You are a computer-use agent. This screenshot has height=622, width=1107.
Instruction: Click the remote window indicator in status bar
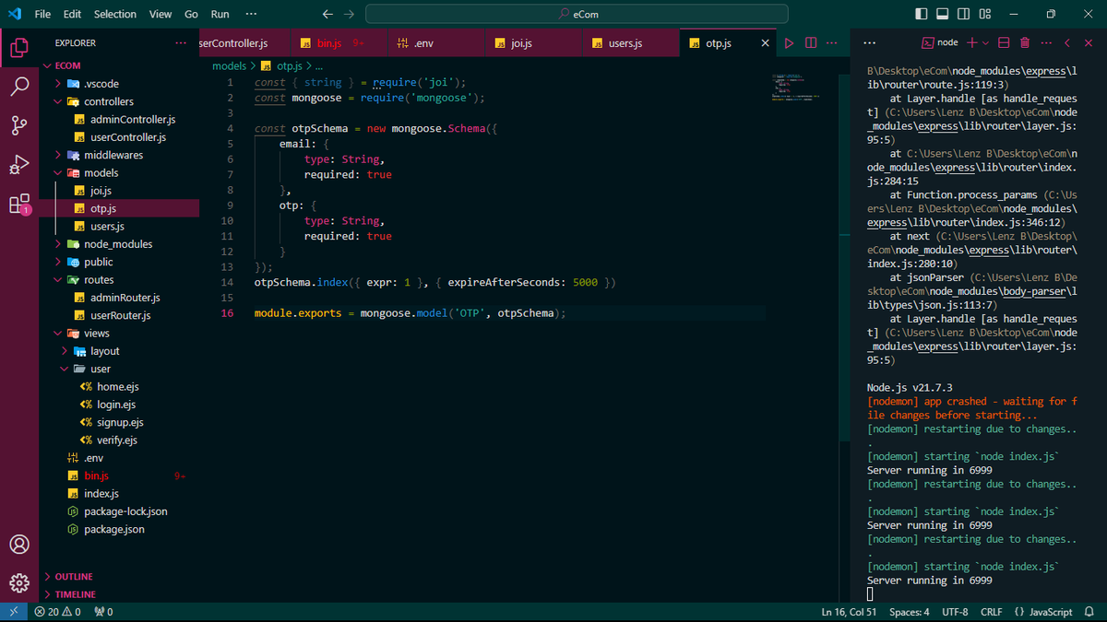click(x=13, y=612)
